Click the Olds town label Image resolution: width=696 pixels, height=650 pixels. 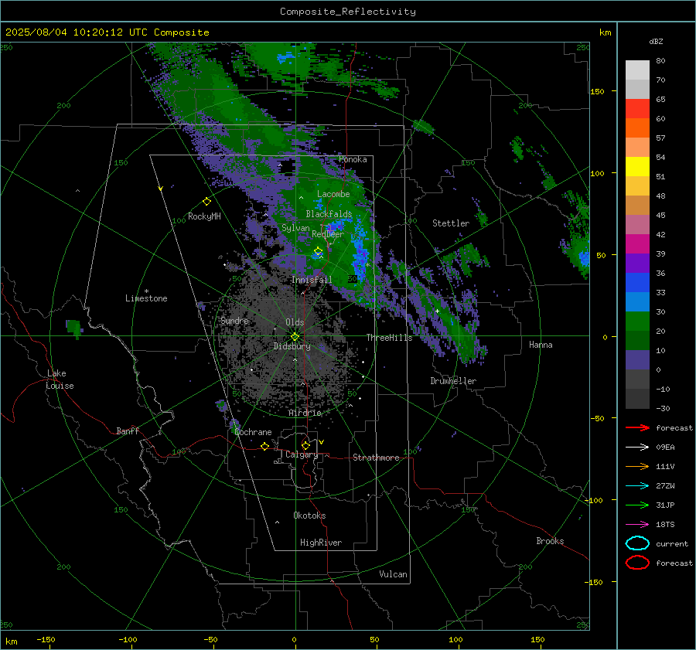(295, 322)
